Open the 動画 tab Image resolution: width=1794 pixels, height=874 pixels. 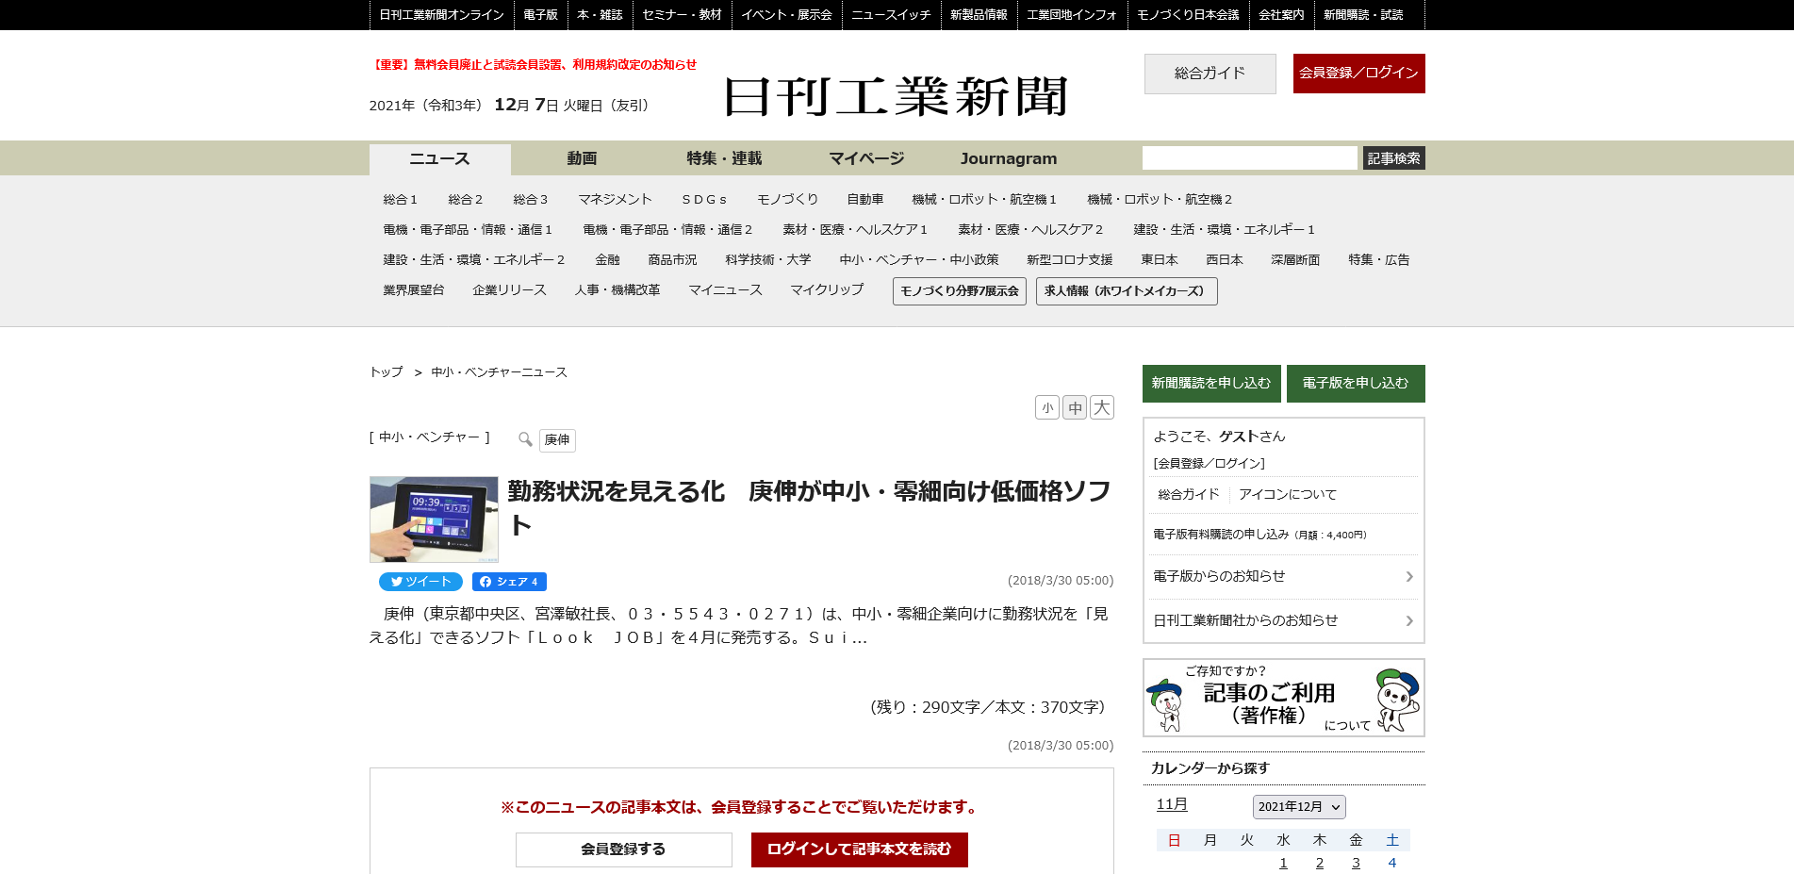[x=582, y=158]
